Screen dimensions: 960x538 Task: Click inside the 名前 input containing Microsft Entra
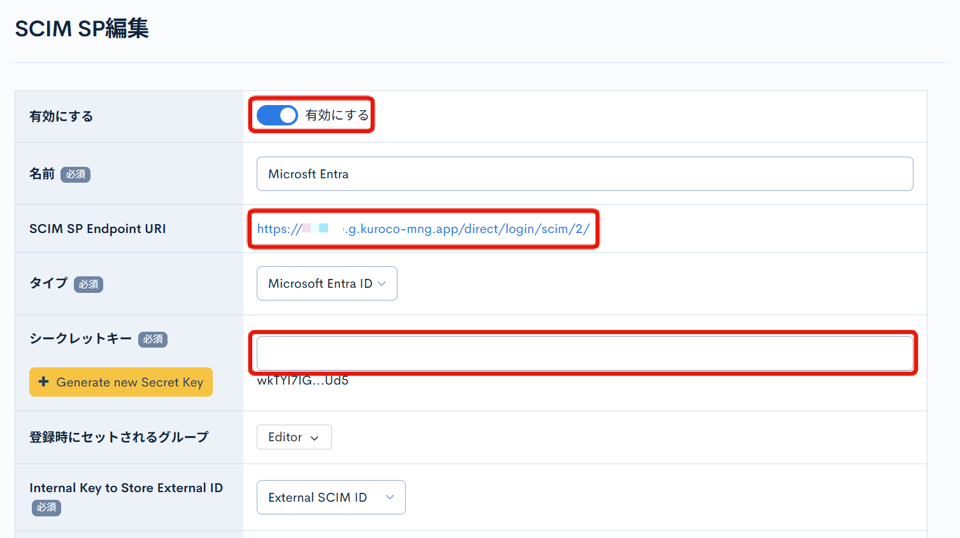584,173
